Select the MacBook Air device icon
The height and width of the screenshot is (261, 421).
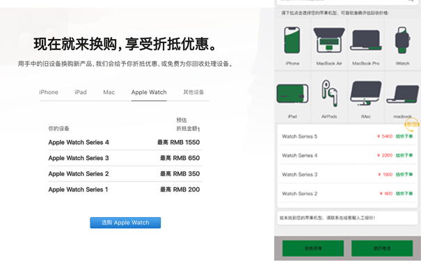click(x=329, y=40)
